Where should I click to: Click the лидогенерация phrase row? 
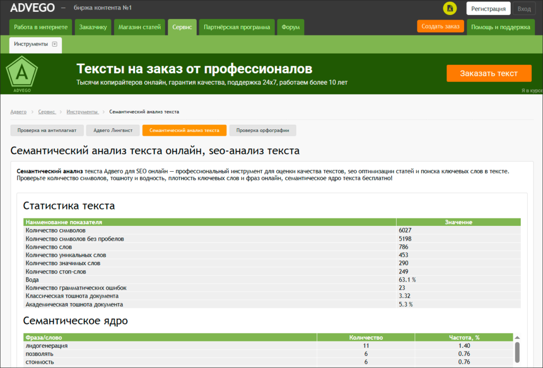tap(268, 346)
